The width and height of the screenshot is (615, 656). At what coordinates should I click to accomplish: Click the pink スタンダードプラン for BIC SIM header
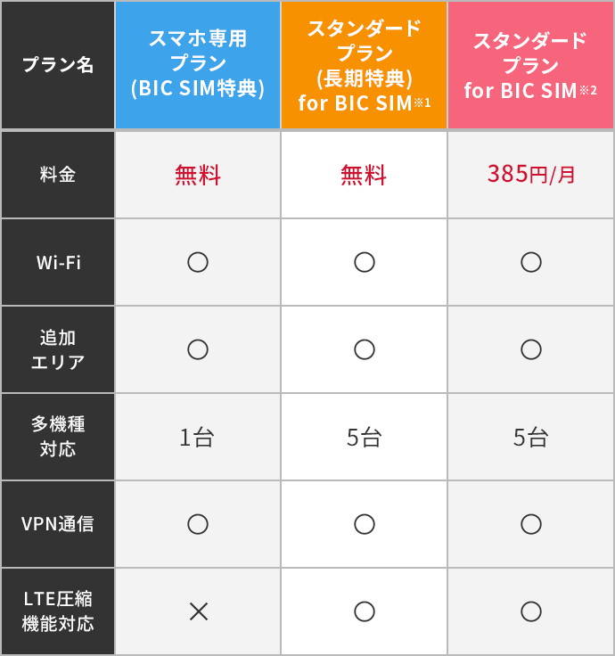(530, 64)
